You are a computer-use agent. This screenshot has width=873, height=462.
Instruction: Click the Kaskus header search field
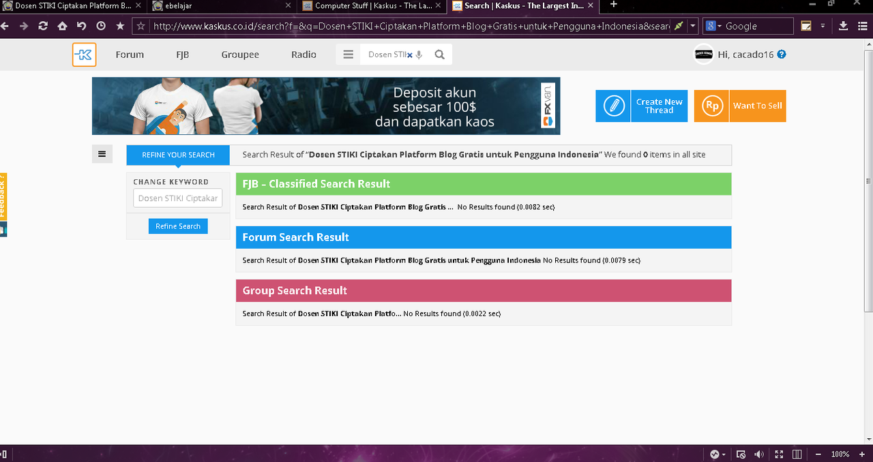point(387,55)
